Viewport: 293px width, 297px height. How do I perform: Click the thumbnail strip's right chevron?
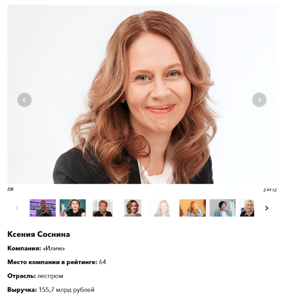267,208
